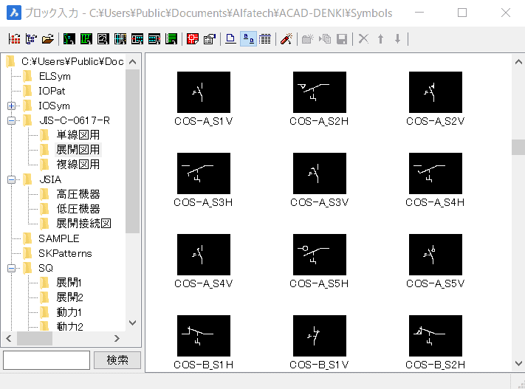Switch to large icon view
525x389 pixels.
click(230, 39)
